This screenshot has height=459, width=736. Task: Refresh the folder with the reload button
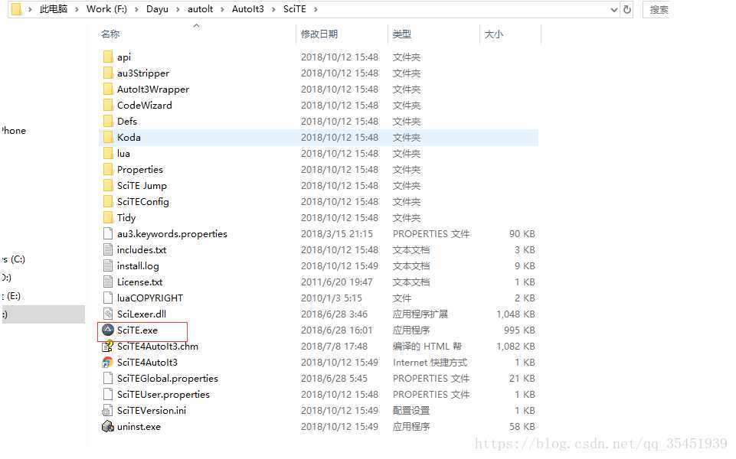coord(627,9)
